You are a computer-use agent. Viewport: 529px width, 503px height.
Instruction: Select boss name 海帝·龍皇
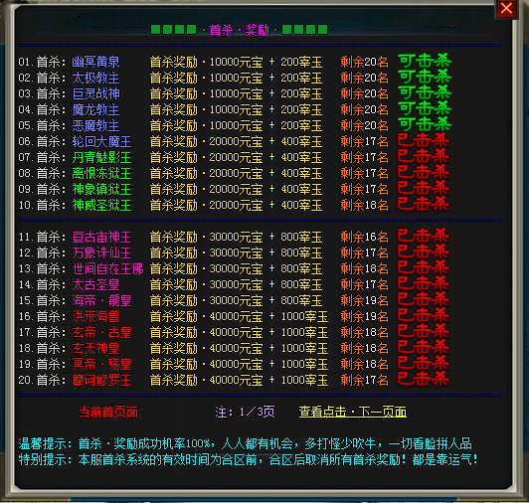pyautogui.click(x=101, y=300)
